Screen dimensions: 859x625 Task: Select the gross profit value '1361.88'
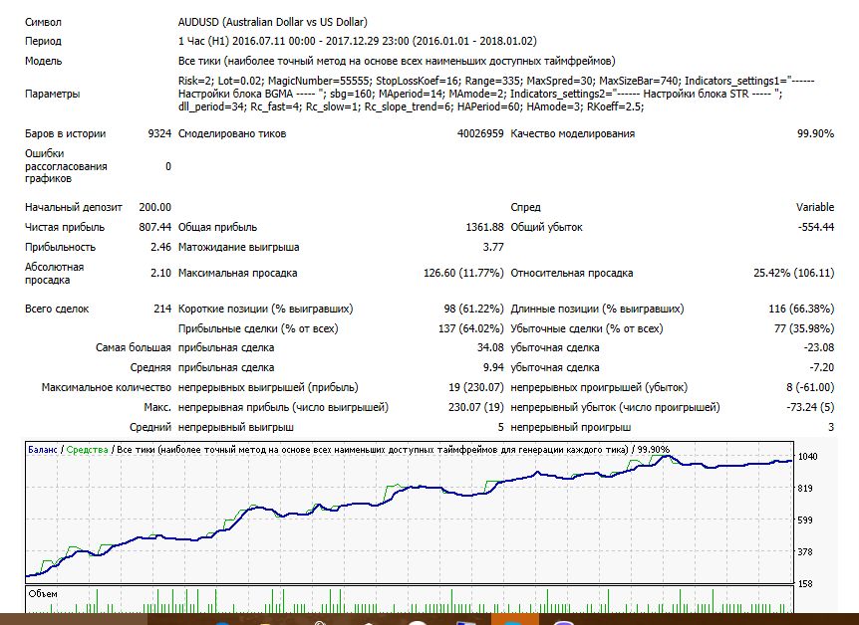(484, 227)
